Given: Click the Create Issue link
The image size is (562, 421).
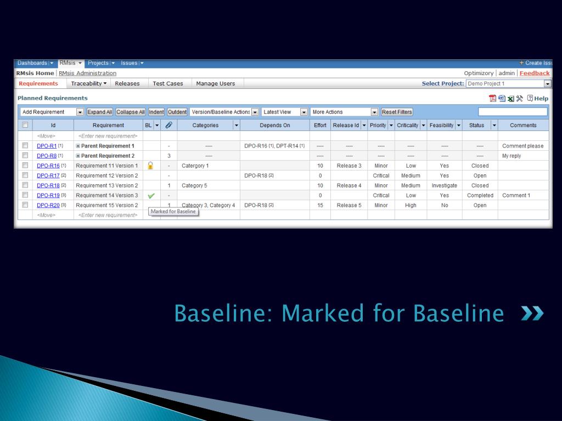Looking at the screenshot, I should click(538, 63).
